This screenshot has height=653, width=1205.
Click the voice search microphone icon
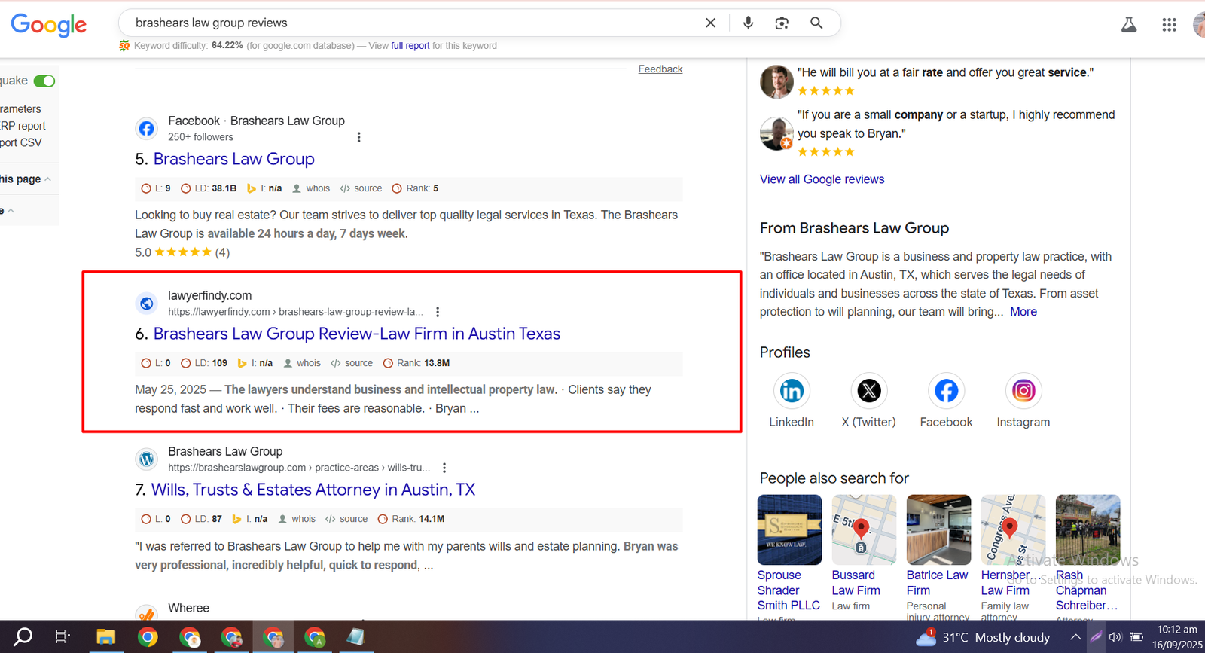point(748,23)
